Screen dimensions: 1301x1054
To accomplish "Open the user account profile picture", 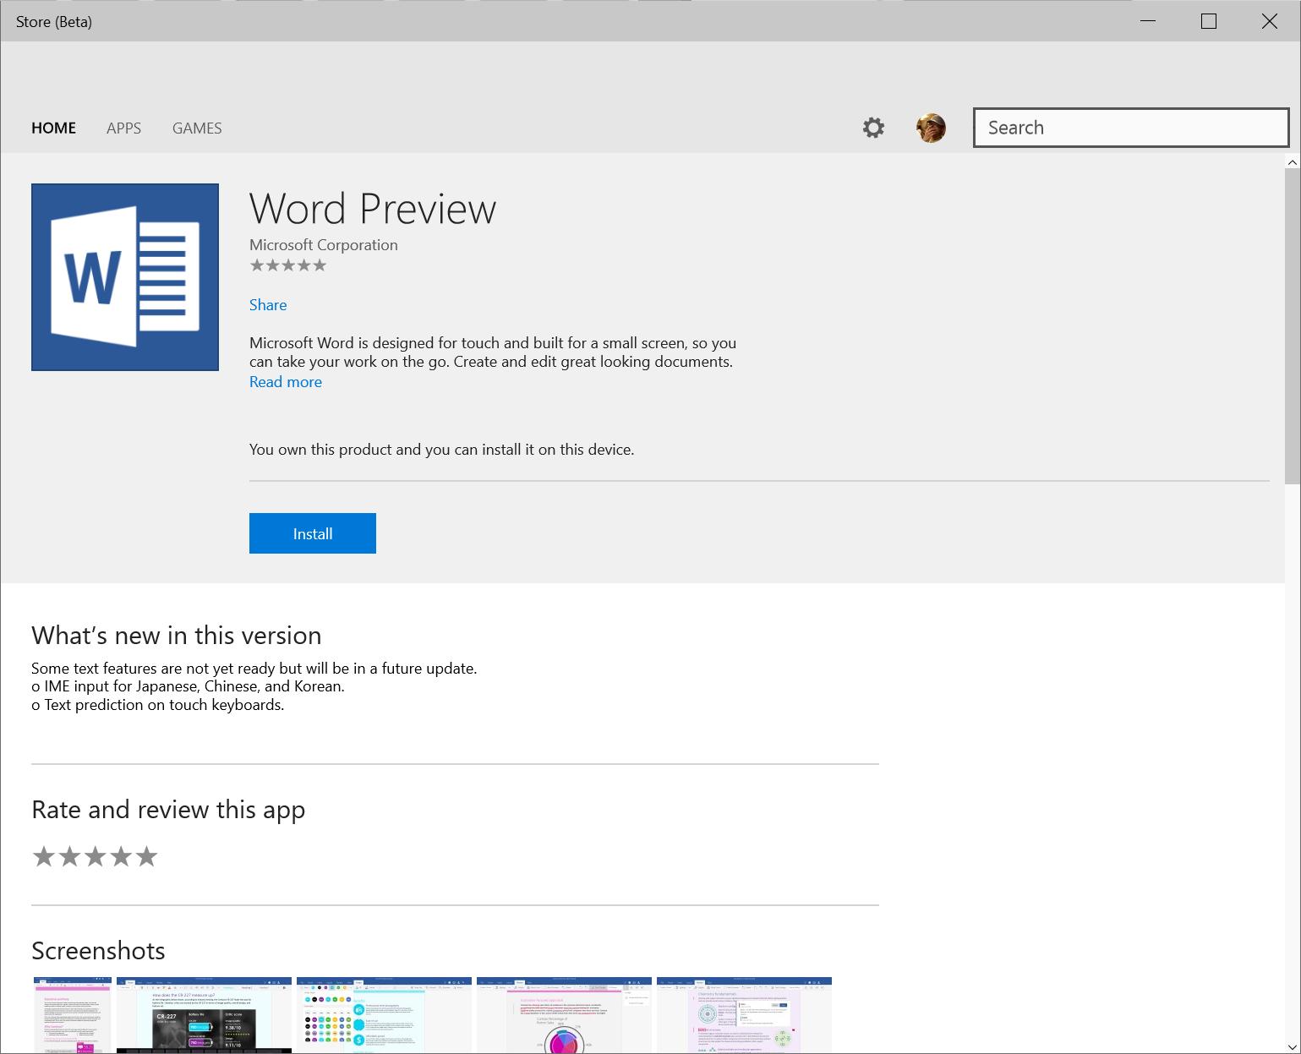I will [x=931, y=128].
